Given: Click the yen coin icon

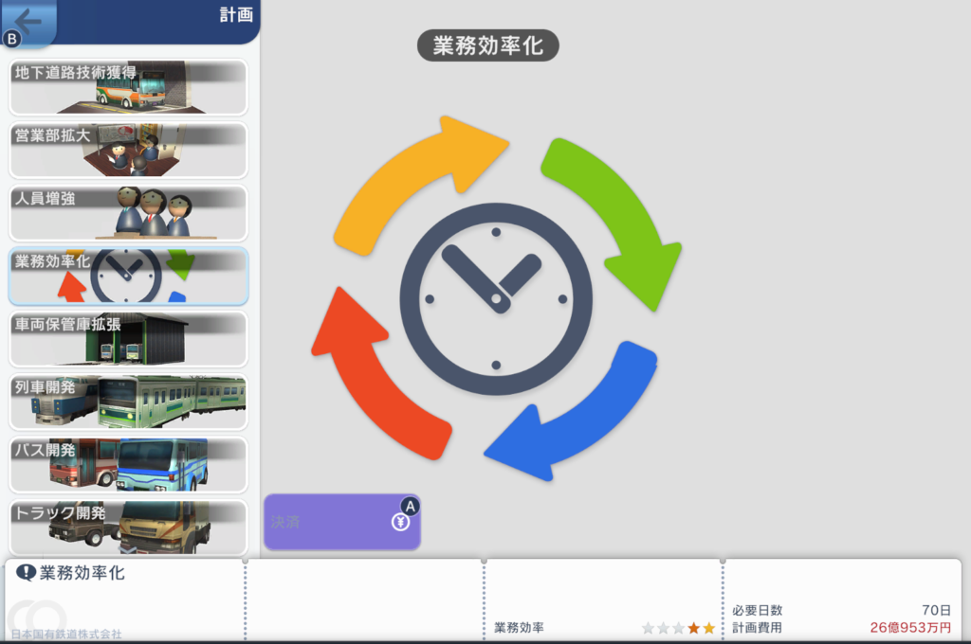Looking at the screenshot, I should pyautogui.click(x=400, y=522).
